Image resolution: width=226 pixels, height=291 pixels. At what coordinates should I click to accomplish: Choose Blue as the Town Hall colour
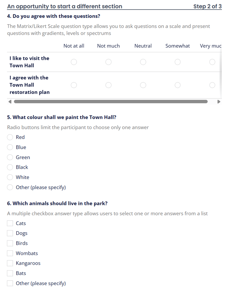pyautogui.click(x=10, y=147)
